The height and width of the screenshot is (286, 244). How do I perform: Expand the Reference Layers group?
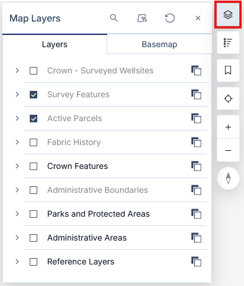click(17, 262)
